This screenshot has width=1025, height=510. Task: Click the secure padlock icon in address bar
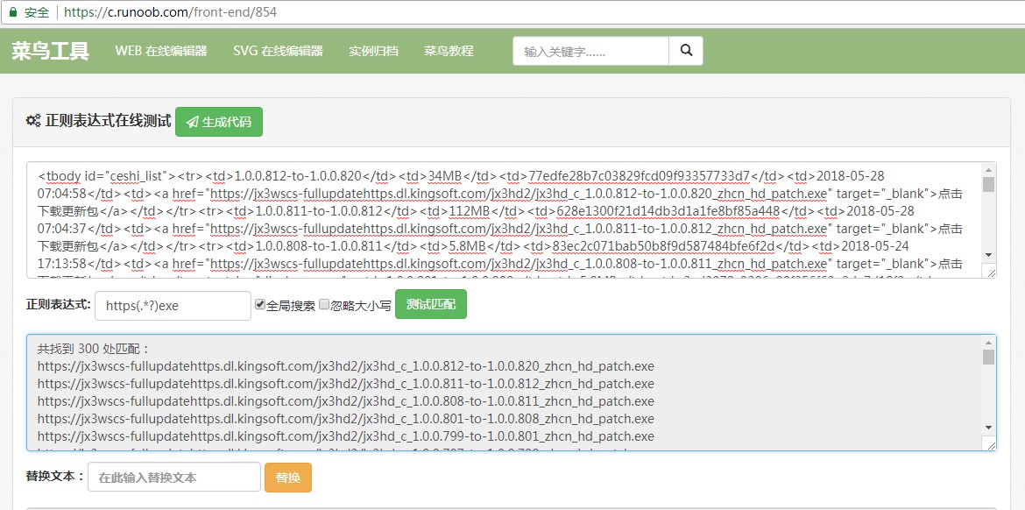click(x=12, y=11)
